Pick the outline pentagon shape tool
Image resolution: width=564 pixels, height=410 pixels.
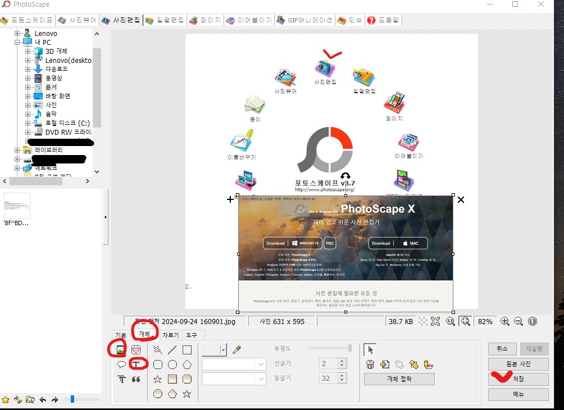point(187,365)
